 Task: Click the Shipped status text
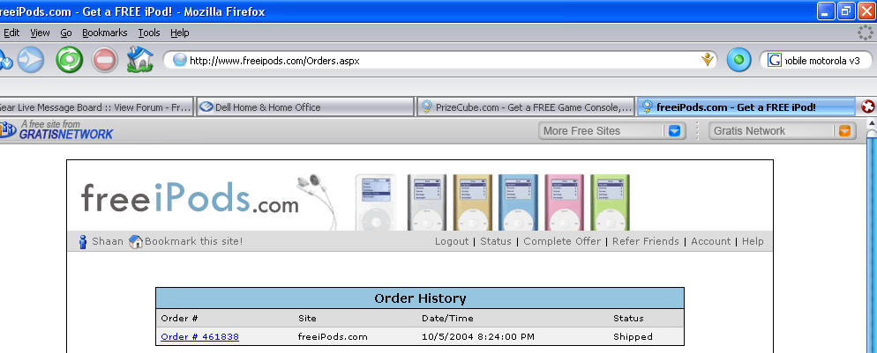click(633, 337)
